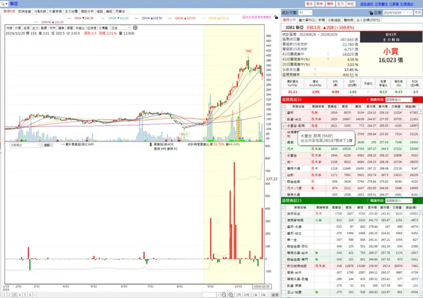Set chart range to 6月

click(246, 295)
